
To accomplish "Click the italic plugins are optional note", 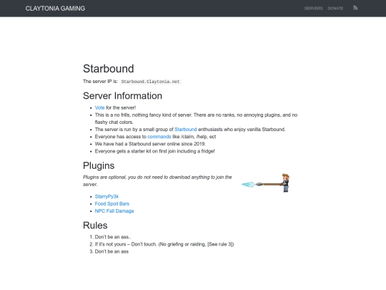I will point(157,180).
